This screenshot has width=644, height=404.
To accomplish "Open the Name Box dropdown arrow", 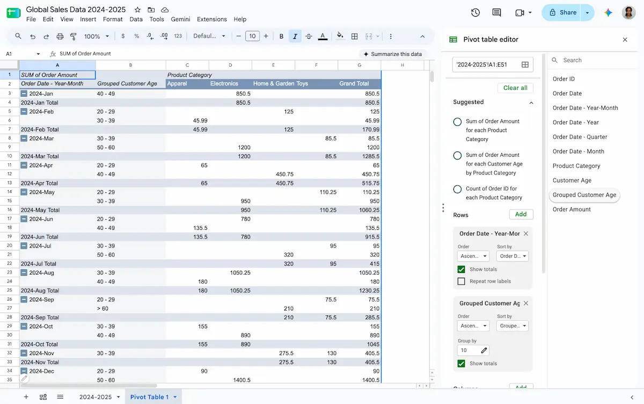I will pos(38,54).
